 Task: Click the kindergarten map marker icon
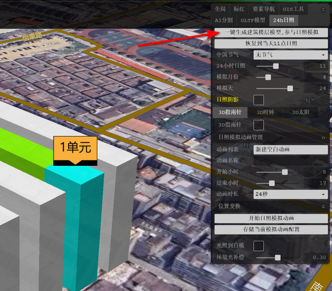(x=246, y=145)
